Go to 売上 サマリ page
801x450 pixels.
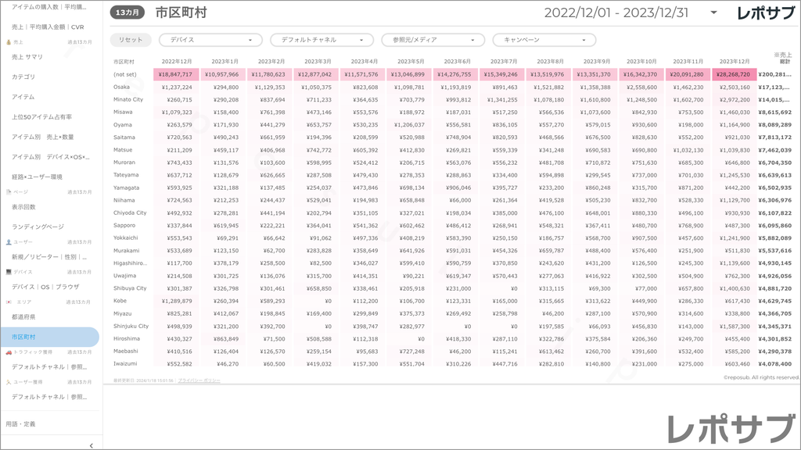coord(27,57)
